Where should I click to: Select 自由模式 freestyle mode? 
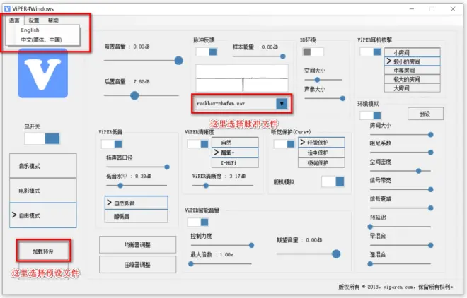(x=43, y=215)
